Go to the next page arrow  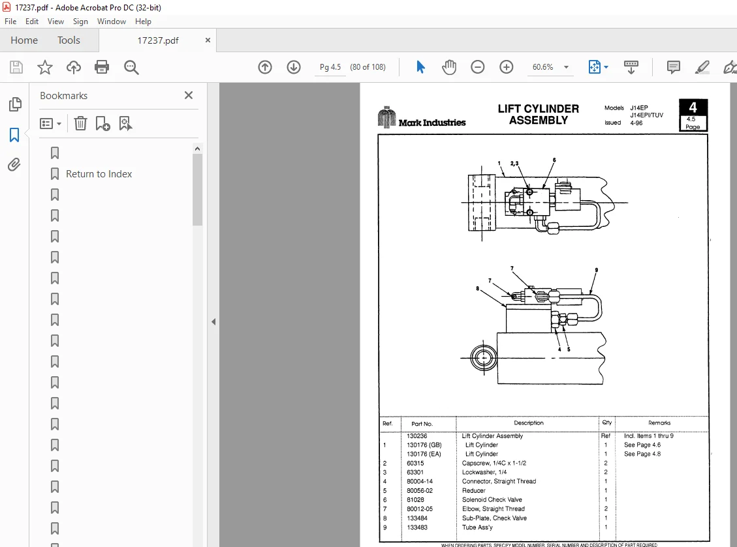(294, 67)
